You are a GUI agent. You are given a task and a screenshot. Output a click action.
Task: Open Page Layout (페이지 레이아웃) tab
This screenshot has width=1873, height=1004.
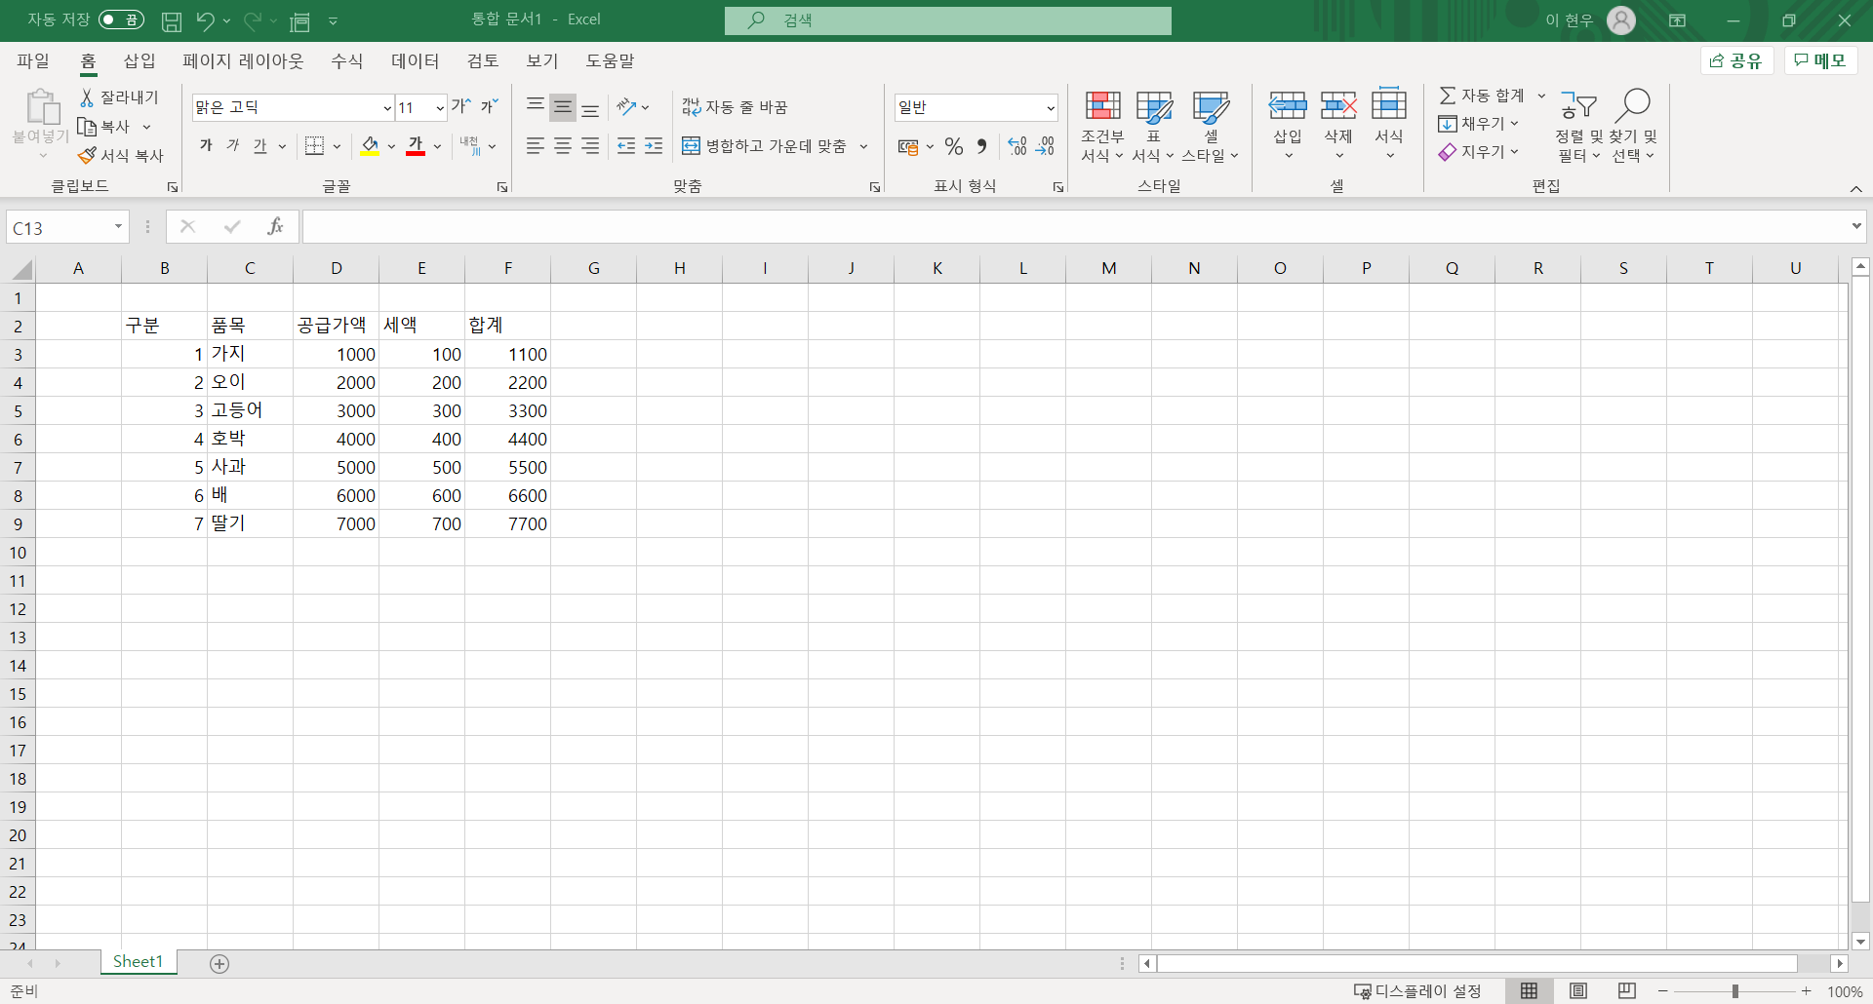click(243, 60)
